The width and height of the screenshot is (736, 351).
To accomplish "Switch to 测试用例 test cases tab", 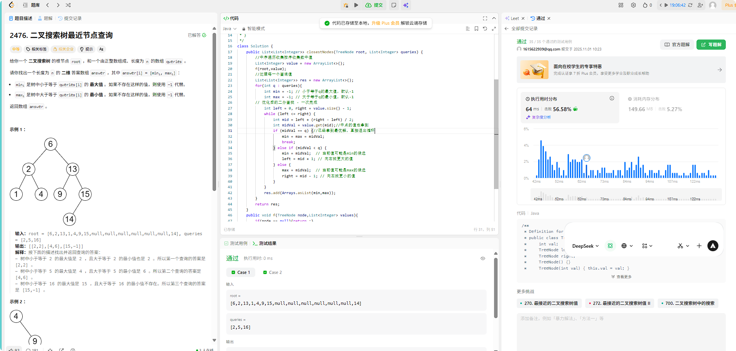I will point(236,243).
